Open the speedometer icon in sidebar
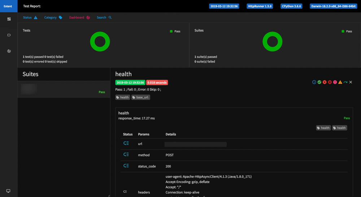The height and width of the screenshot is (197, 361). pos(9,51)
